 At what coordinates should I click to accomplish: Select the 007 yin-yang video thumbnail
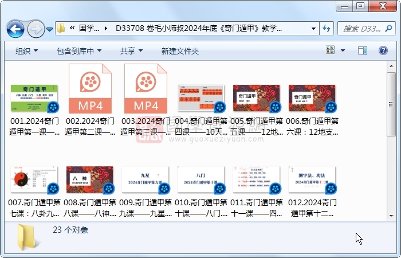click(x=34, y=179)
